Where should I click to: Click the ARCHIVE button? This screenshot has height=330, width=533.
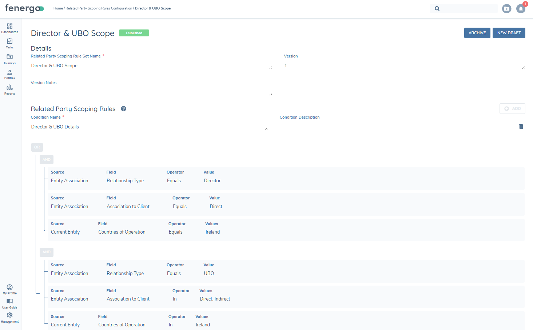click(477, 33)
